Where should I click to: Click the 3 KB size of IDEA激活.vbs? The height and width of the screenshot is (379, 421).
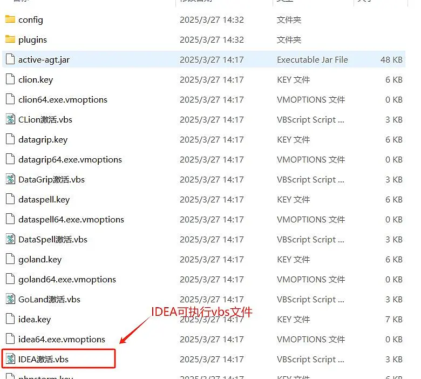point(394,359)
